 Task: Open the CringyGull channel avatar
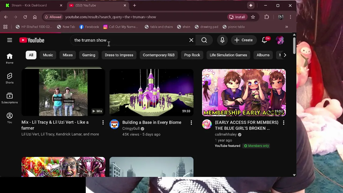click(114, 124)
